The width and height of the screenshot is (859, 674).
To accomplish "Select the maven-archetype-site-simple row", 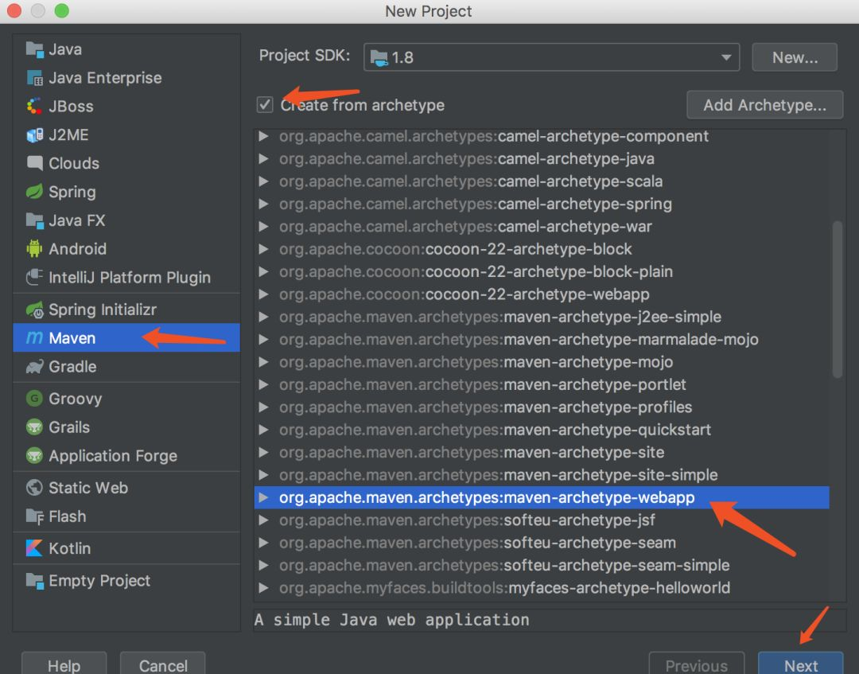I will [x=542, y=475].
